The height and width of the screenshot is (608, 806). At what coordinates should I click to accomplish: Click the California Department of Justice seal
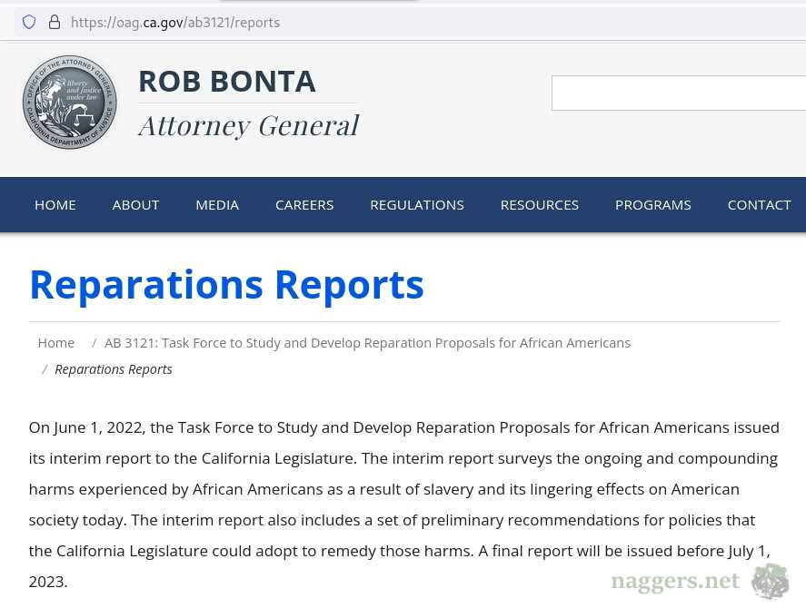click(70, 102)
